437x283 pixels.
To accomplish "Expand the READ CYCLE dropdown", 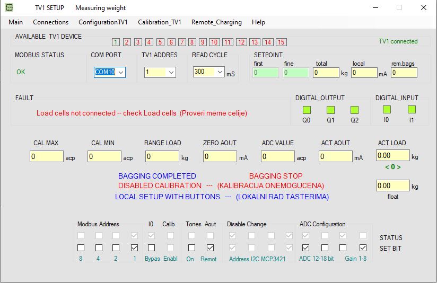I will 220,72.
